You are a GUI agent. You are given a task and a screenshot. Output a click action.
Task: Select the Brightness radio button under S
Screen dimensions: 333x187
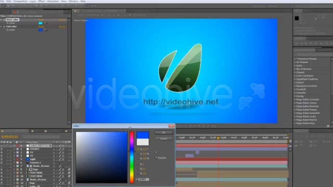tap(138, 158)
